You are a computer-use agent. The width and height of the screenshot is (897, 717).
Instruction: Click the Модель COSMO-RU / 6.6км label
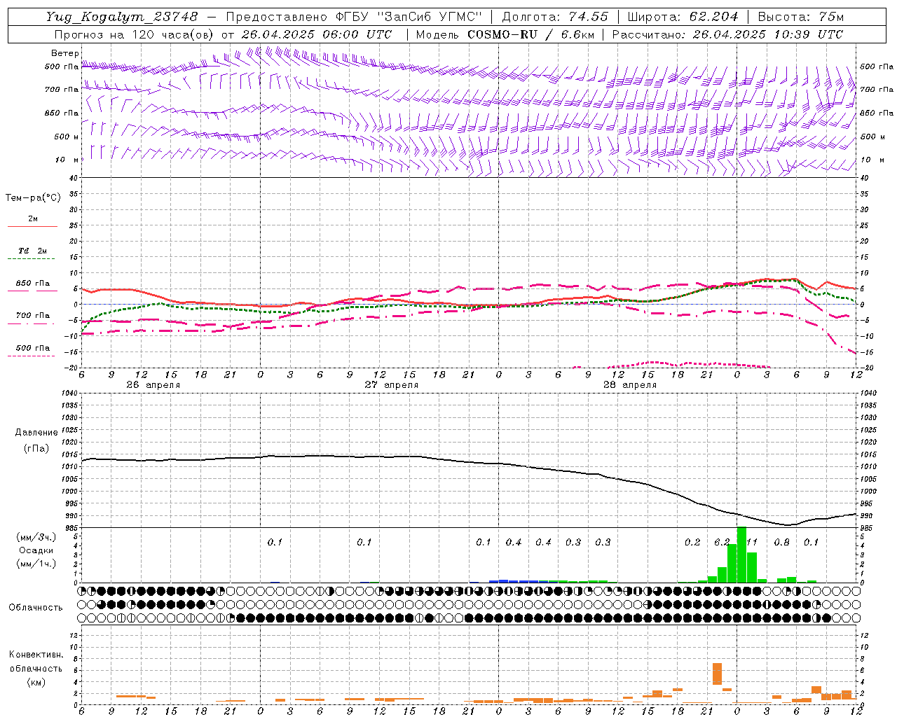505,34
